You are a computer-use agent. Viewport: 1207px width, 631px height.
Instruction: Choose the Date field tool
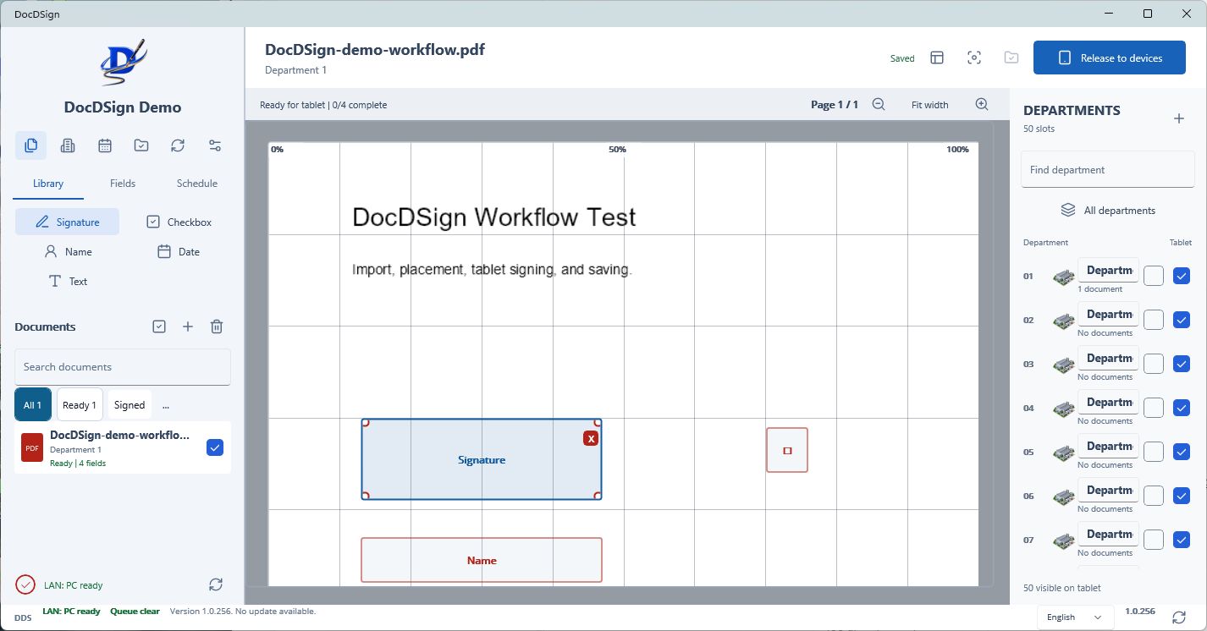pos(179,252)
